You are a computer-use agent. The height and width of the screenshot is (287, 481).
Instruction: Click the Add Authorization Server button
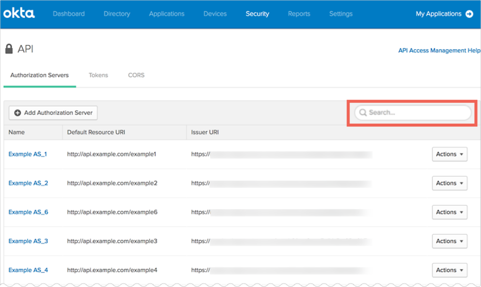pyautogui.click(x=53, y=113)
